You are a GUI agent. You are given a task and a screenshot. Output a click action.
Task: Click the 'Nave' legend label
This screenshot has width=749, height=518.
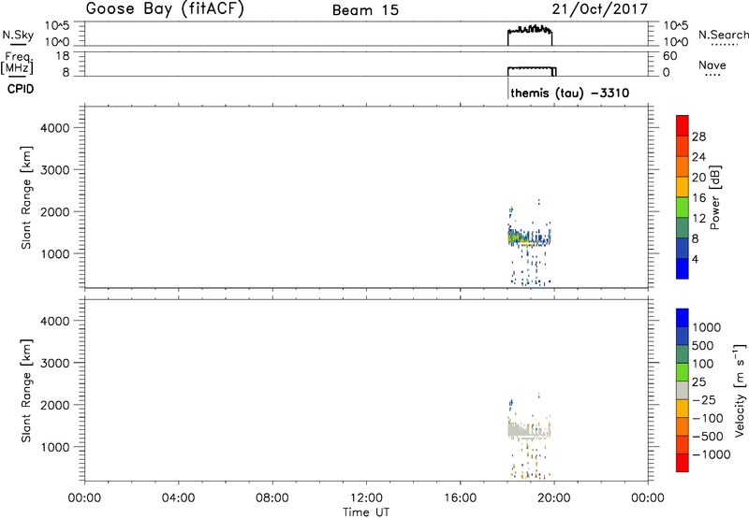pos(712,65)
